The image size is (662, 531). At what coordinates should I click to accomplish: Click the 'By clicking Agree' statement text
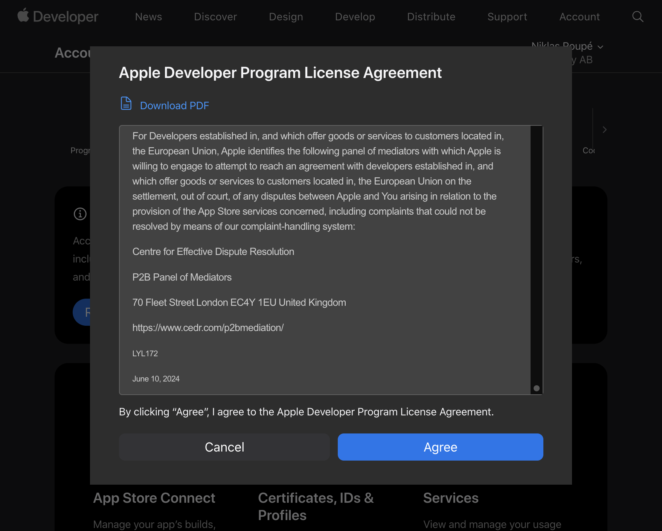click(306, 412)
